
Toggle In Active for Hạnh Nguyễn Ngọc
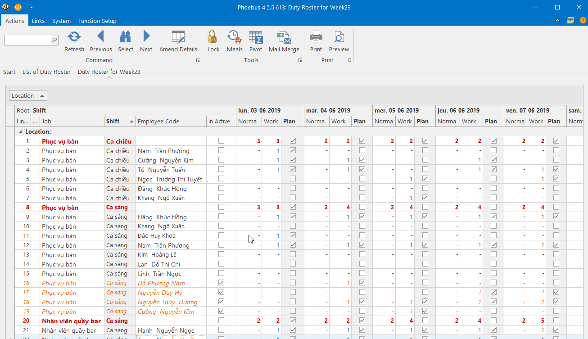click(221, 330)
